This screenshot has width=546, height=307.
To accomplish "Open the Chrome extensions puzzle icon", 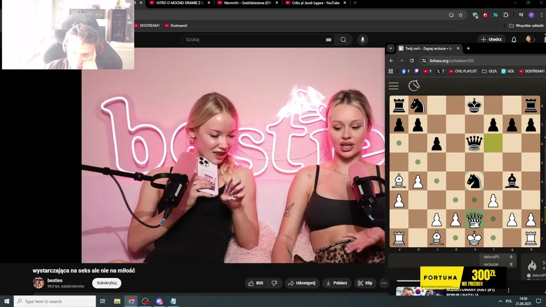I will pyautogui.click(x=506, y=15).
